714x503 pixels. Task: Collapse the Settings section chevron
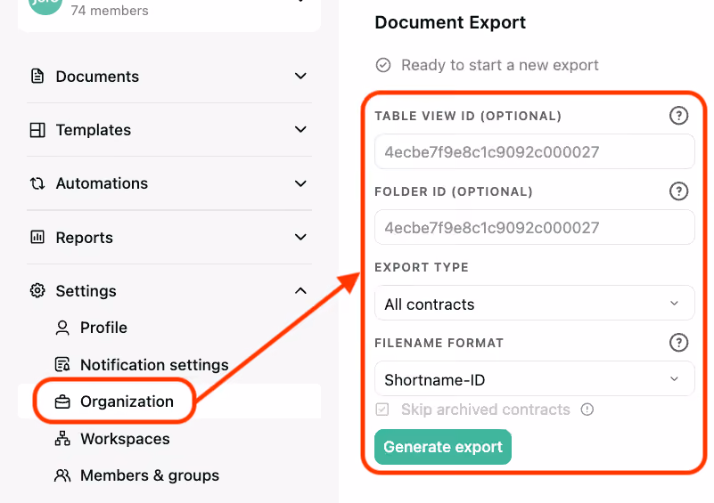tap(300, 290)
